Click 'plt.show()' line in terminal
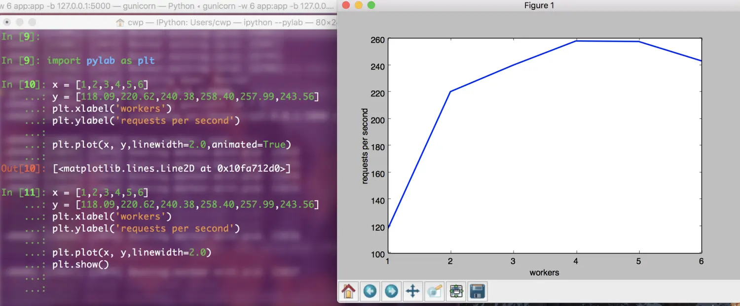 click(x=80, y=265)
